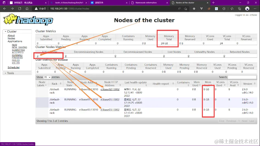The height and width of the screenshot is (146, 260).
Task: Open the browser extensions puzzle icon
Action: pyautogui.click(x=224, y=8)
